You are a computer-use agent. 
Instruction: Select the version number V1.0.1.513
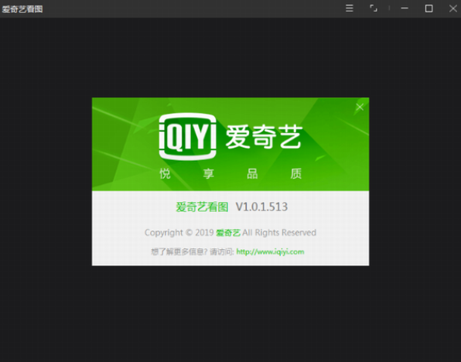(x=261, y=207)
